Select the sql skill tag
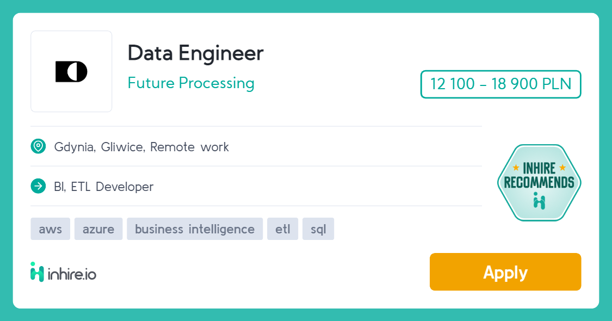Viewport: 612px width, 321px height. [x=318, y=229]
